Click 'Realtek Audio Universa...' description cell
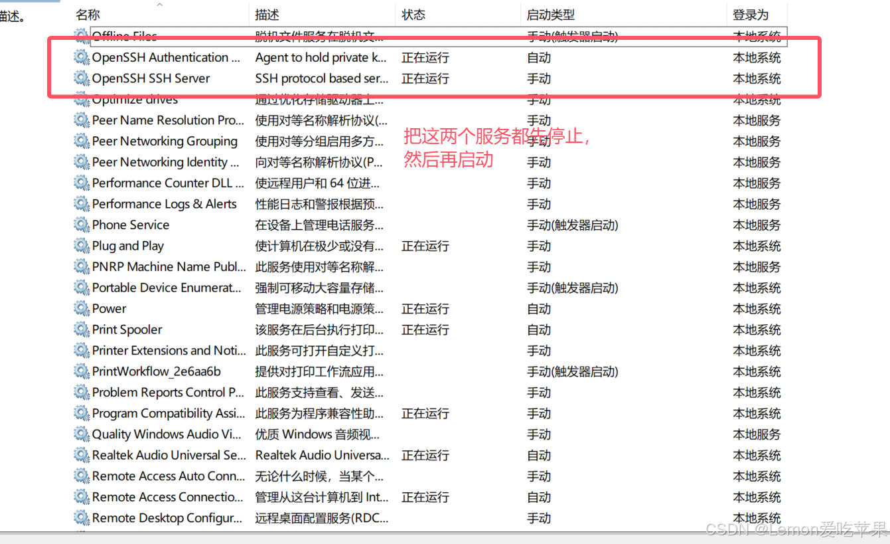The image size is (890, 544). pos(323,455)
